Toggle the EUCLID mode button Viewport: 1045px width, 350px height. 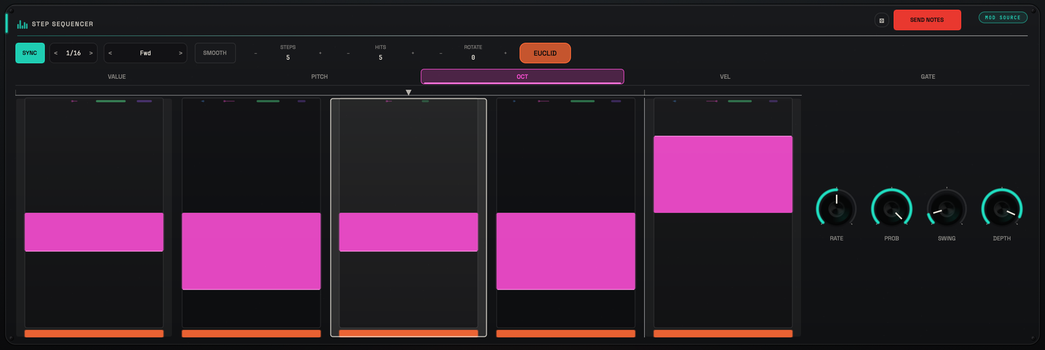(545, 53)
